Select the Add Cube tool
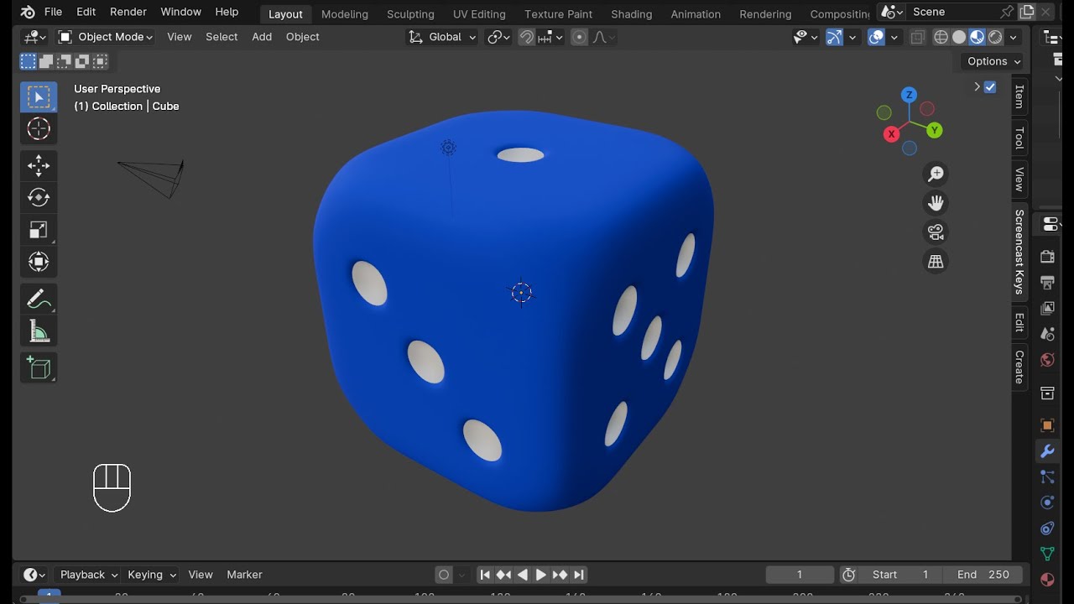1074x604 pixels. point(39,367)
